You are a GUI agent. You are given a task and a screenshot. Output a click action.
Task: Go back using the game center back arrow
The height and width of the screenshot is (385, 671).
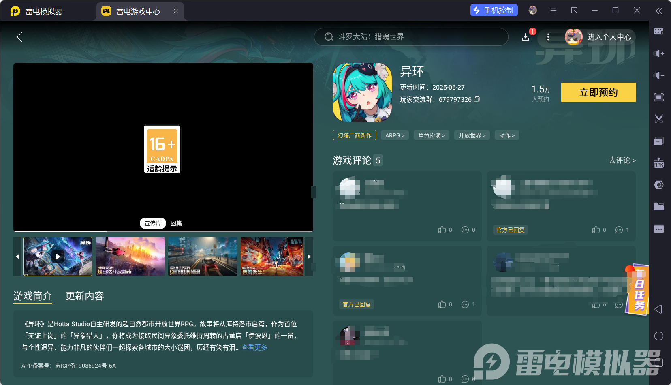[19, 37]
